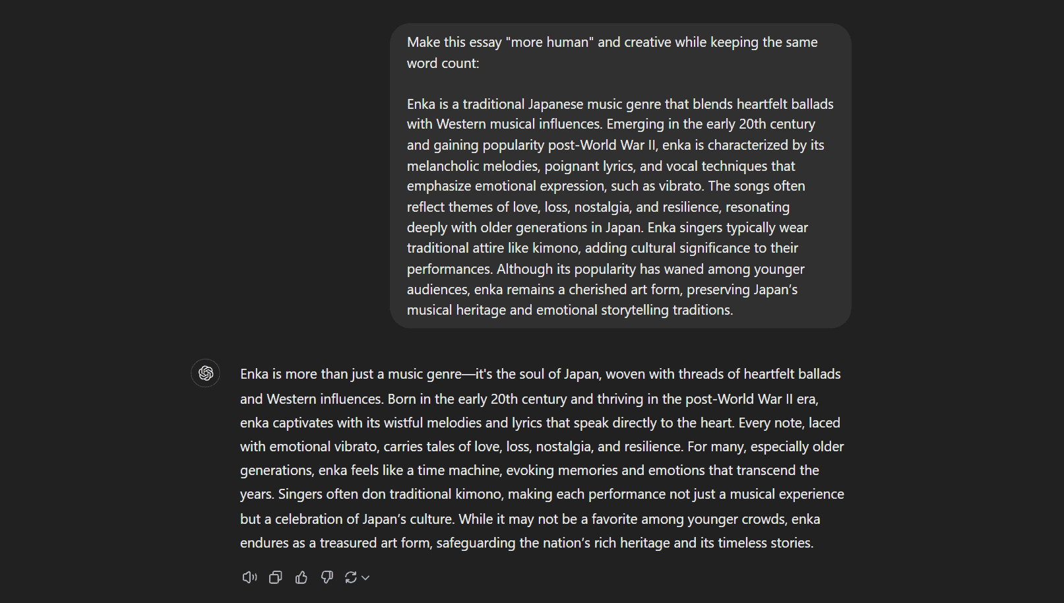Screen dimensions: 1064x603
Task: Give the response a thumbs up
Action: [301, 578]
